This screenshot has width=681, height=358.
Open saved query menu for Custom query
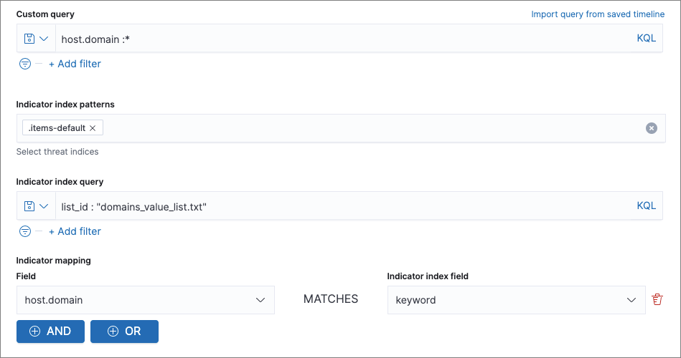pos(36,39)
